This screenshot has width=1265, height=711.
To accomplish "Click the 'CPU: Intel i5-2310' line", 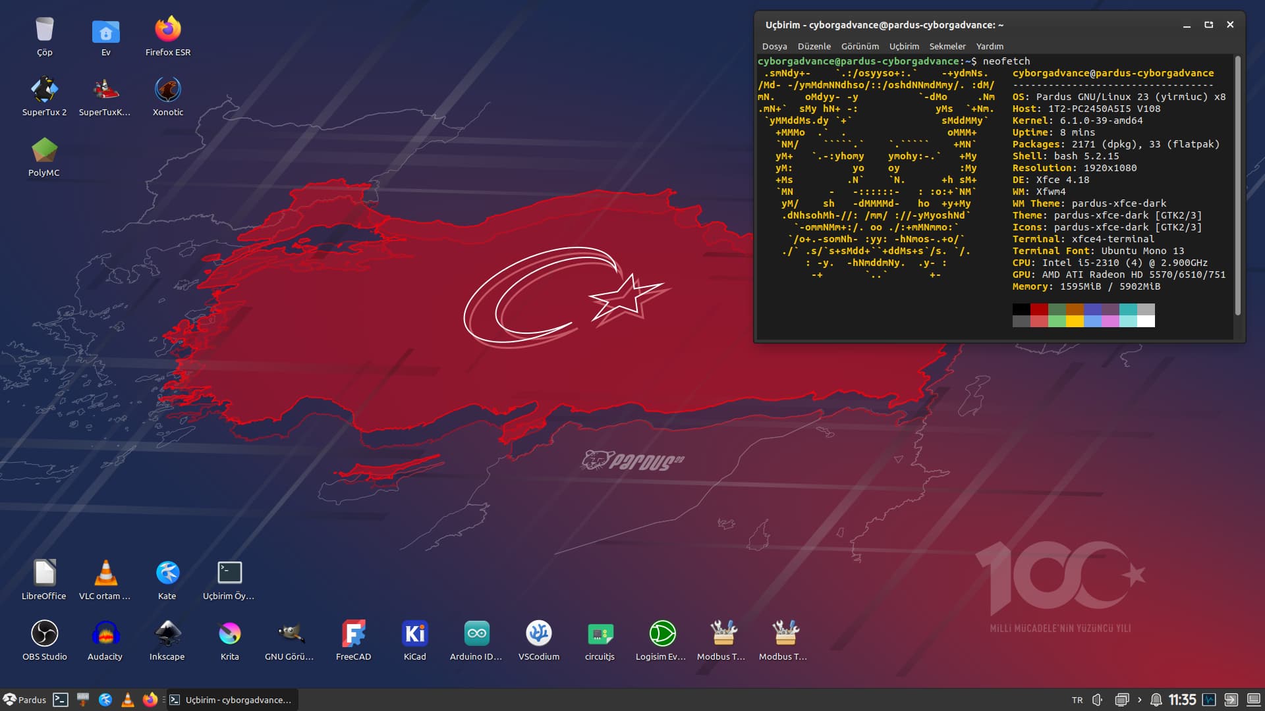I will [x=1110, y=263].
